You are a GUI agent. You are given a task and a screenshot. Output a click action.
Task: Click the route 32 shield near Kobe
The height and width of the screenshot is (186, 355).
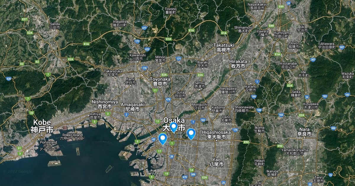31,113
